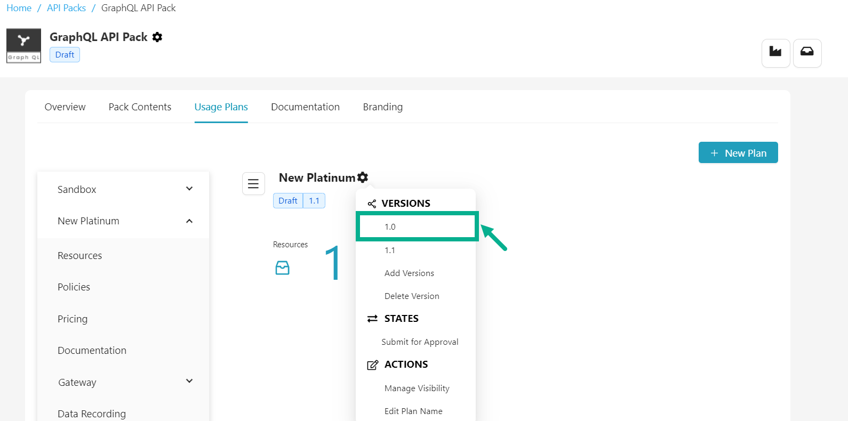
Task: Open API Packs breadcrumb link
Action: pos(66,8)
